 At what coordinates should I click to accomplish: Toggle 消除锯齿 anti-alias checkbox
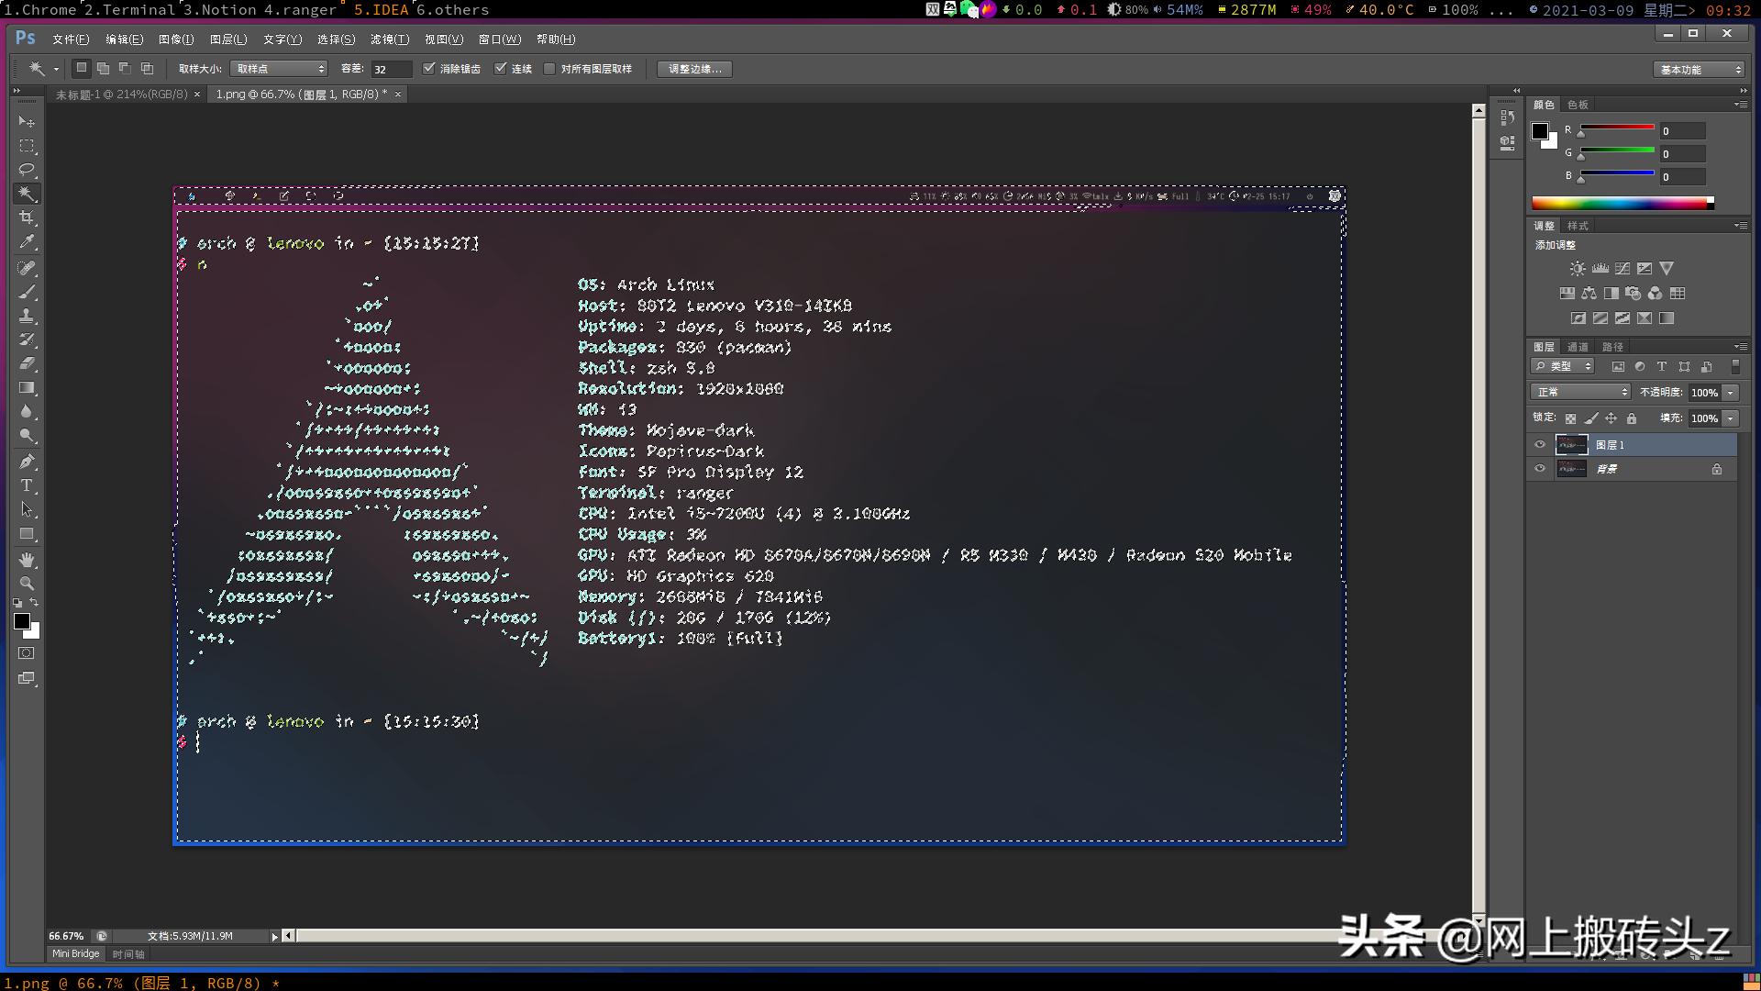[x=429, y=68]
